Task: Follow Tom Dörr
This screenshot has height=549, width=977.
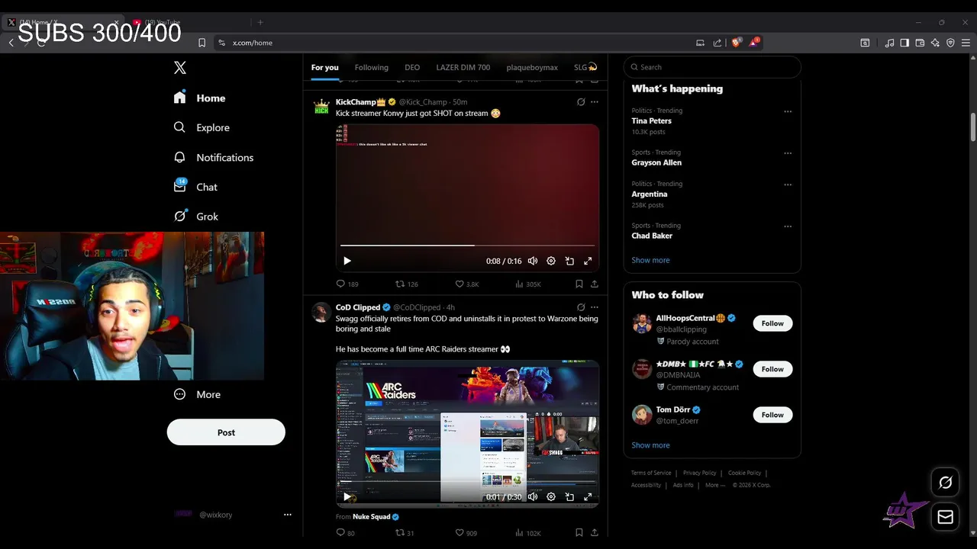Action: click(x=772, y=415)
